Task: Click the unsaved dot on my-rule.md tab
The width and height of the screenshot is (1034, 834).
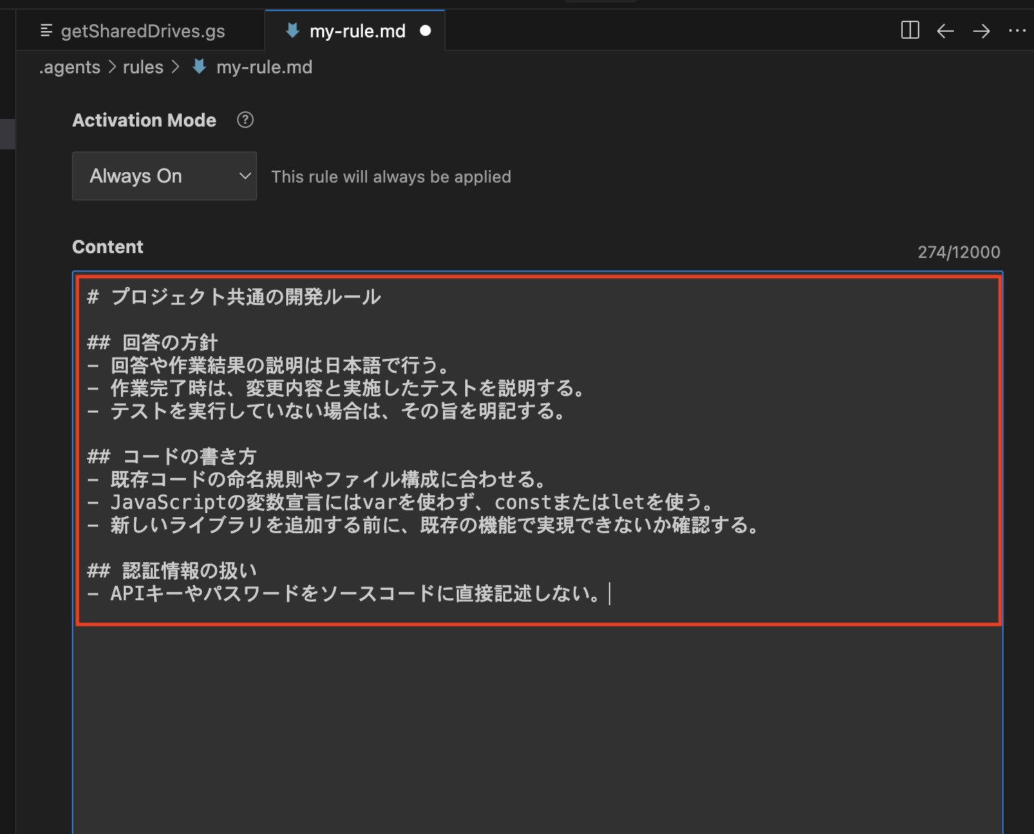Action: point(426,31)
